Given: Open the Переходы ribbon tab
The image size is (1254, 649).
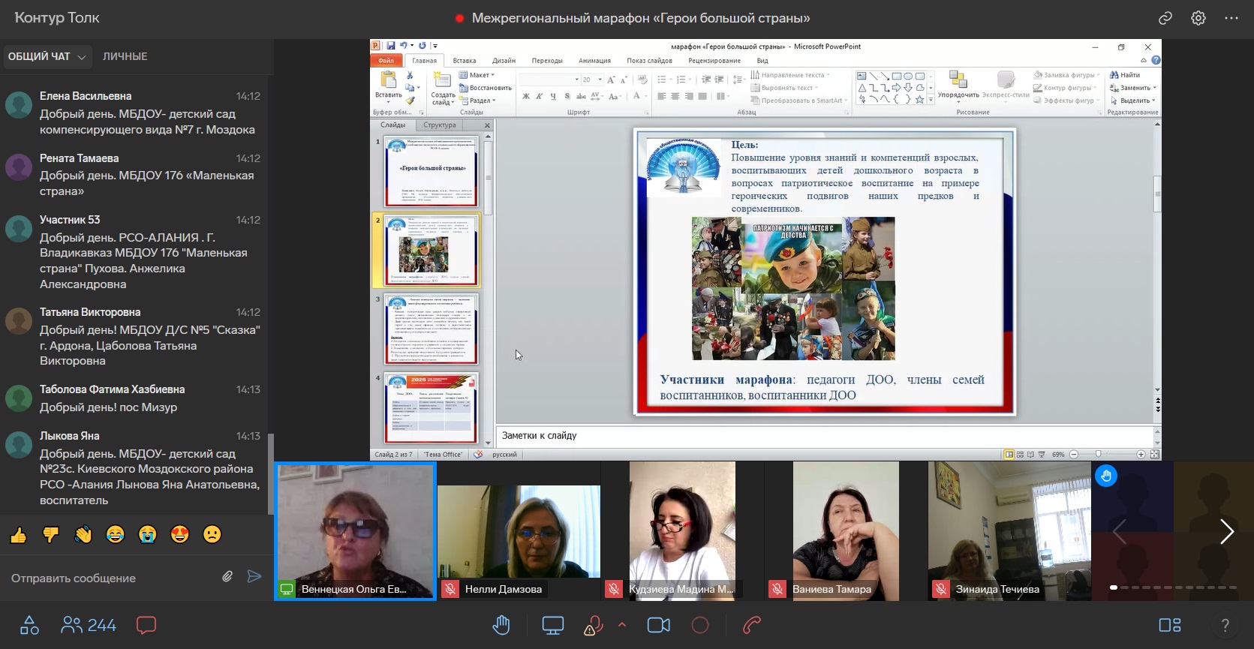Looking at the screenshot, I should 547,61.
